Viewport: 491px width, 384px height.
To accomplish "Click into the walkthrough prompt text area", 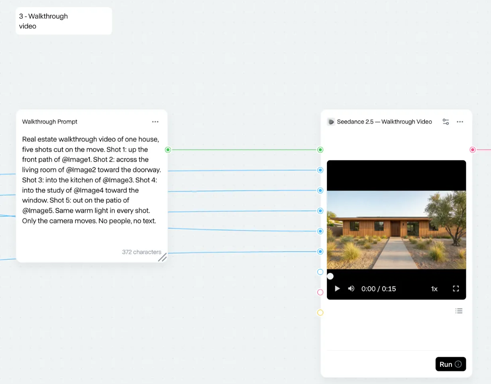I will point(91,180).
